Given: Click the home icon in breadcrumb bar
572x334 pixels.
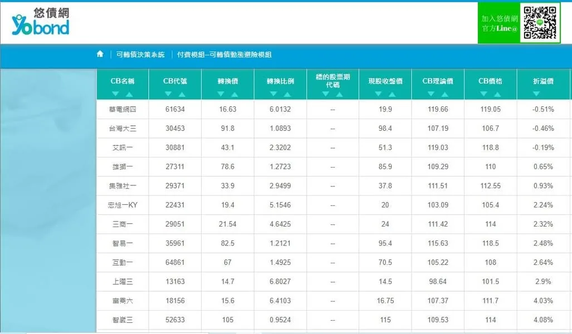Looking at the screenshot, I should [x=100, y=54].
